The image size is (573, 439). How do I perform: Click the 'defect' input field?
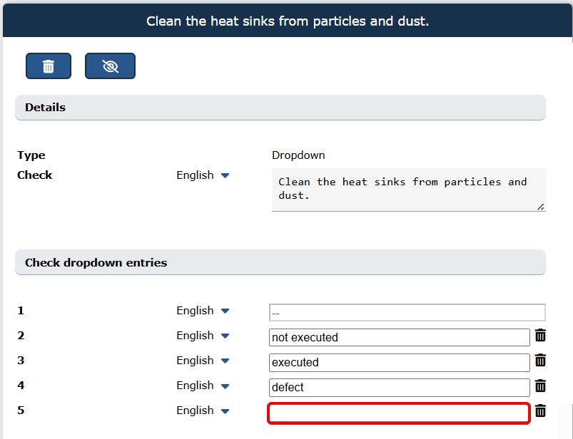400,387
